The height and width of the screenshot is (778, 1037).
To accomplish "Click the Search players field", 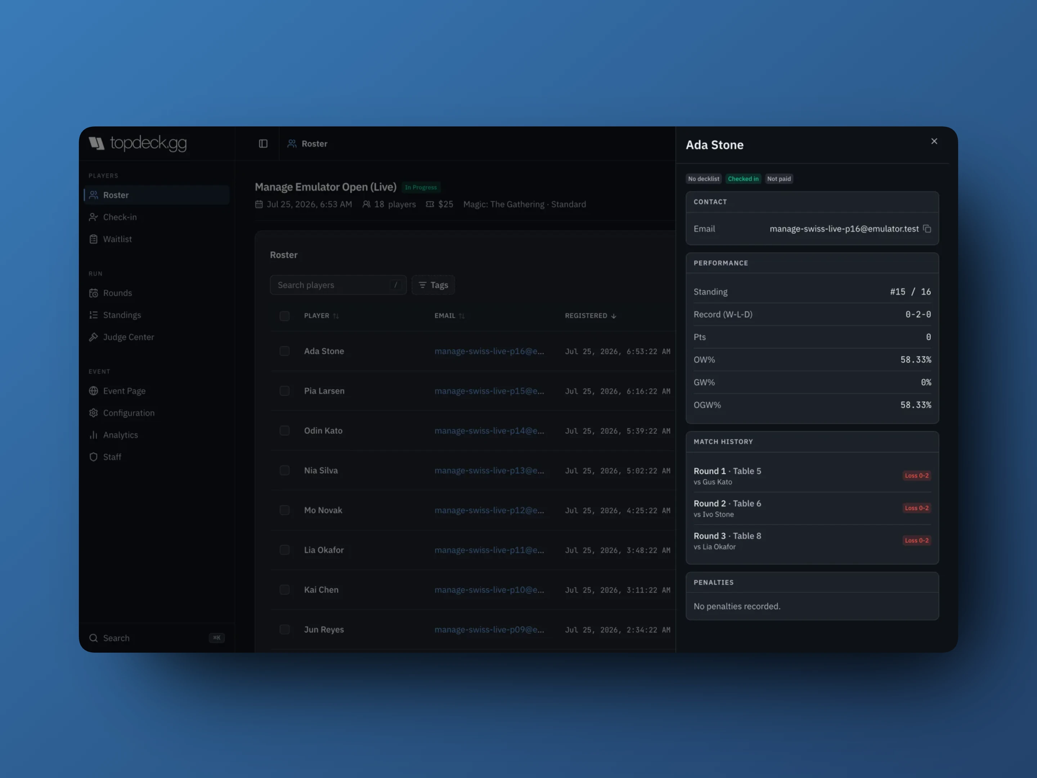I will click(x=338, y=285).
